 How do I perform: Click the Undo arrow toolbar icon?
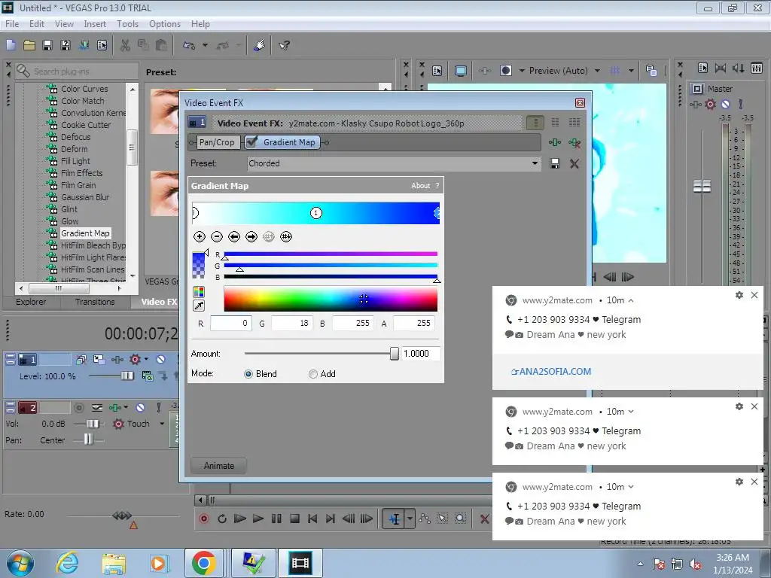[x=189, y=45]
